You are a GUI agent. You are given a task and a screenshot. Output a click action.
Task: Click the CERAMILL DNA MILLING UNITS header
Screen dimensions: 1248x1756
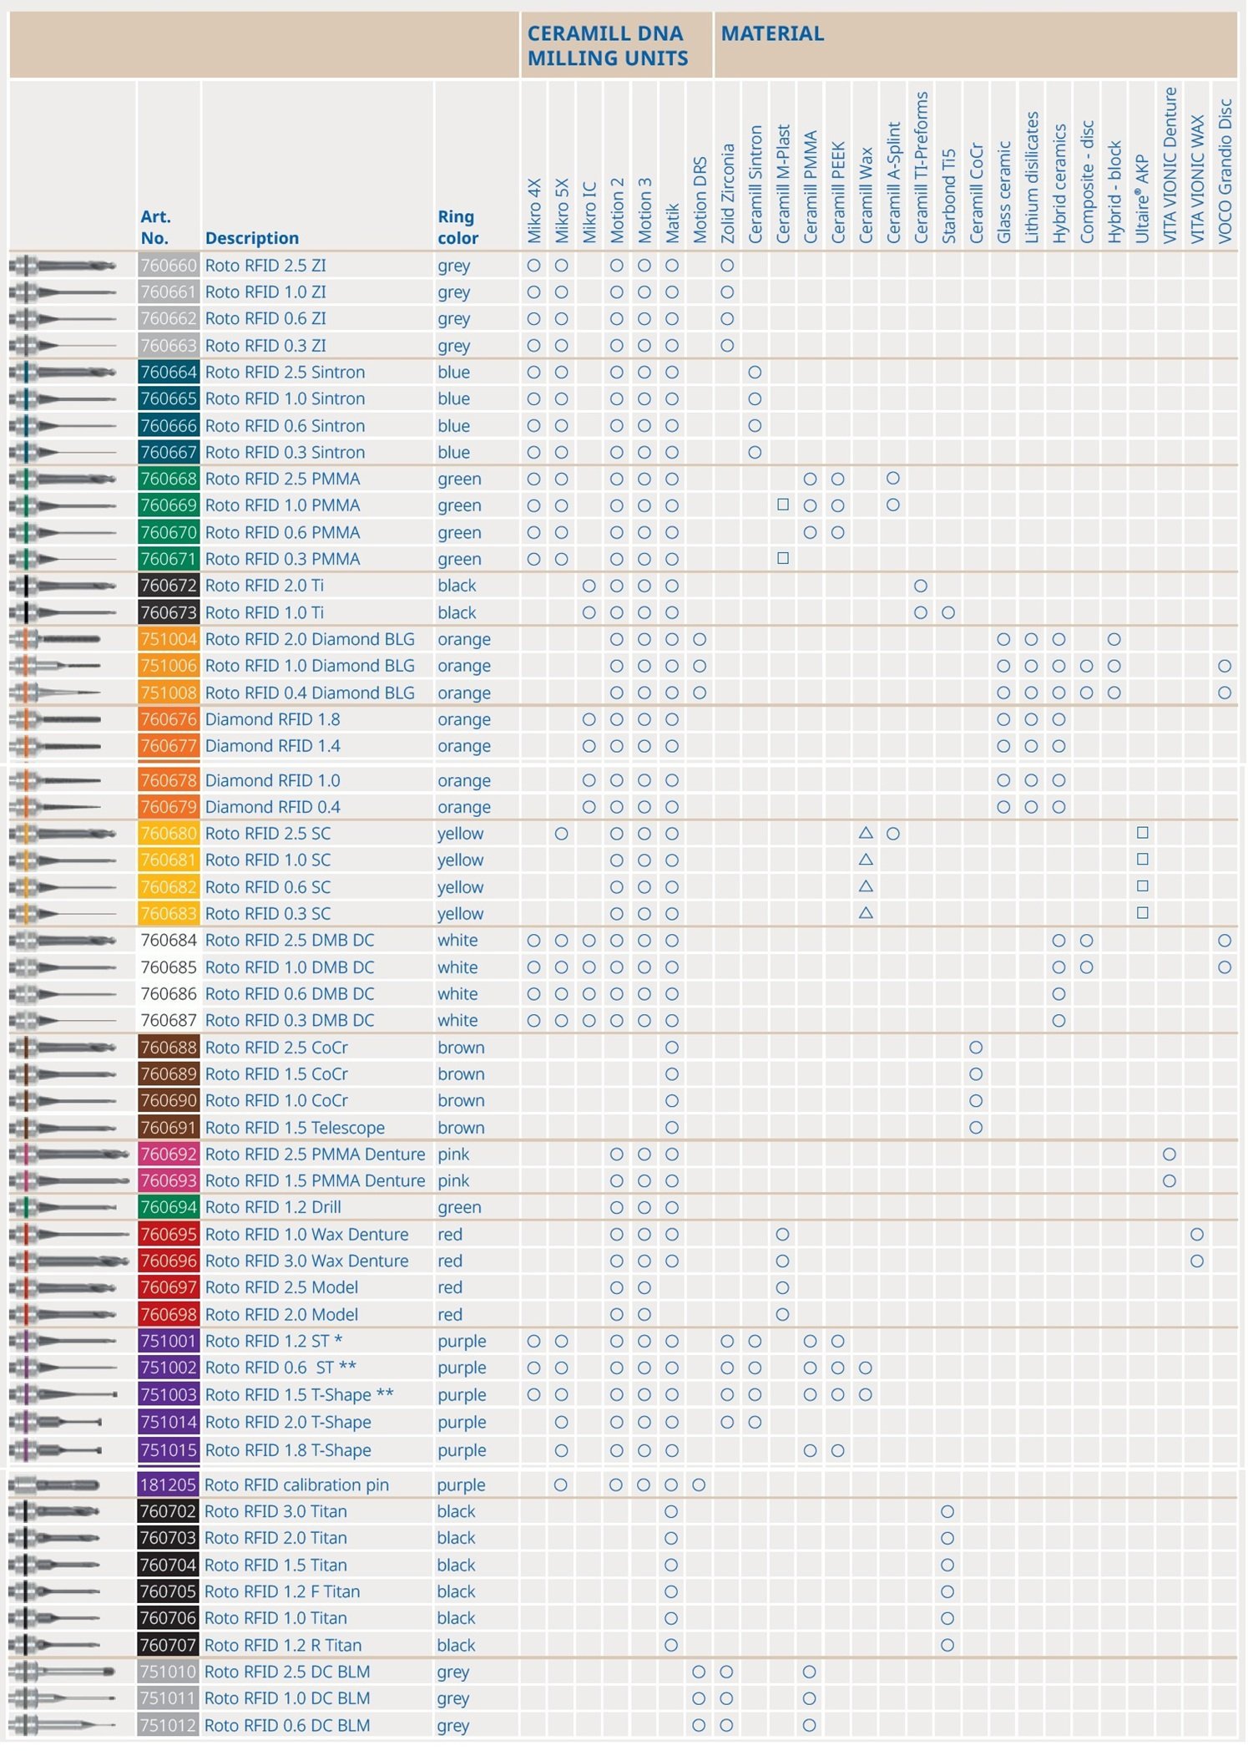point(608,46)
